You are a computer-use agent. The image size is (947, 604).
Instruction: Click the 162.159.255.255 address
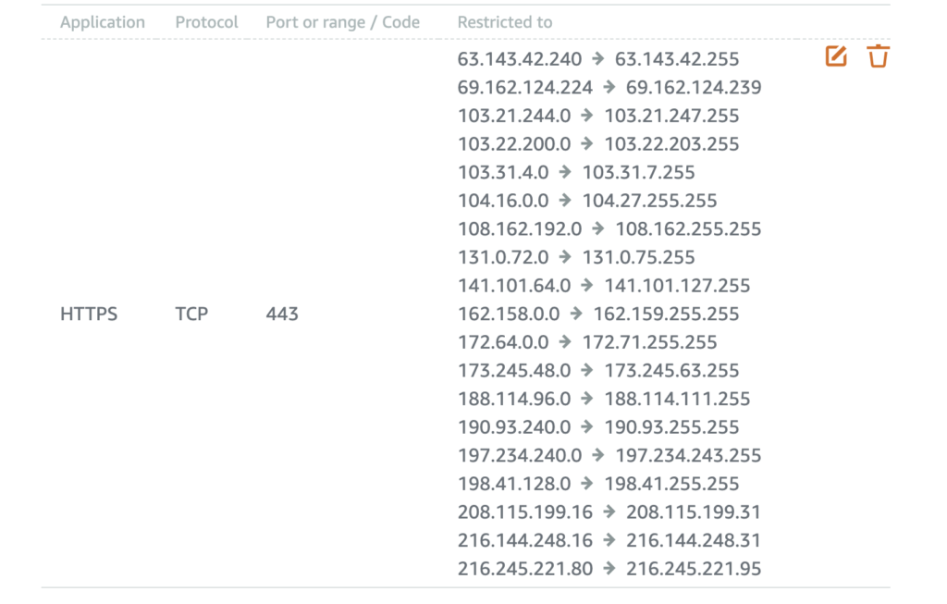pyautogui.click(x=666, y=314)
